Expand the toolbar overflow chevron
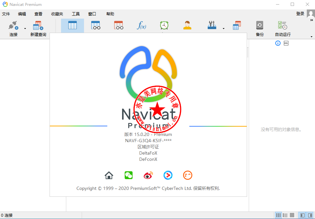 tap(312, 20)
